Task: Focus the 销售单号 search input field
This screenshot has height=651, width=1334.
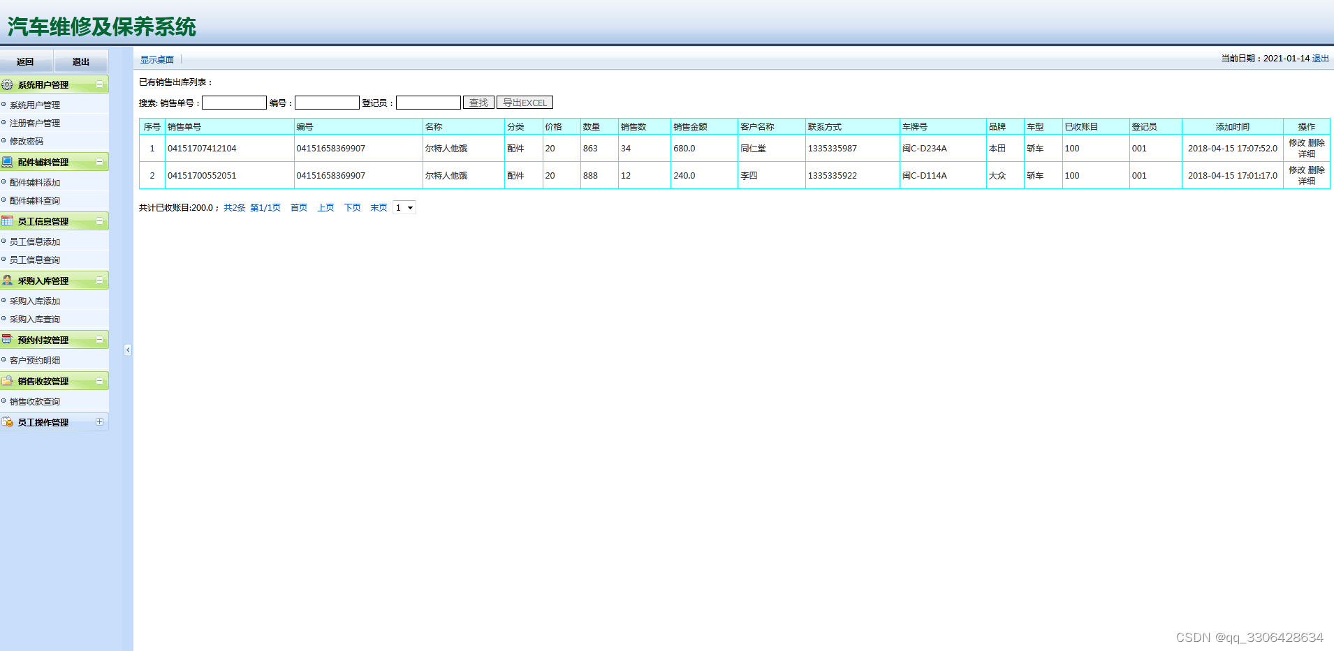Action: [234, 103]
